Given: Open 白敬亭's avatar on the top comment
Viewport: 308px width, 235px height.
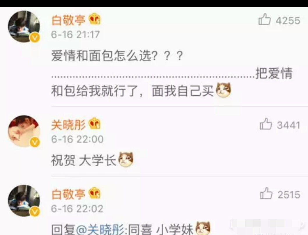Looking at the screenshot, I should click(24, 26).
